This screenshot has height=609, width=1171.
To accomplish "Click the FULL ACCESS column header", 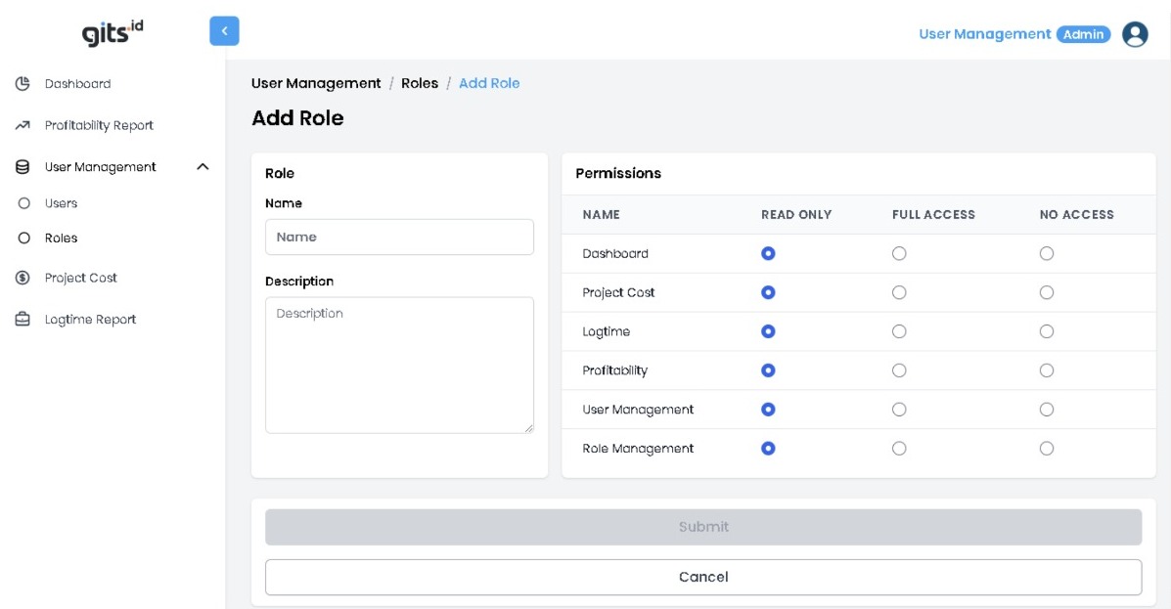I will (933, 215).
